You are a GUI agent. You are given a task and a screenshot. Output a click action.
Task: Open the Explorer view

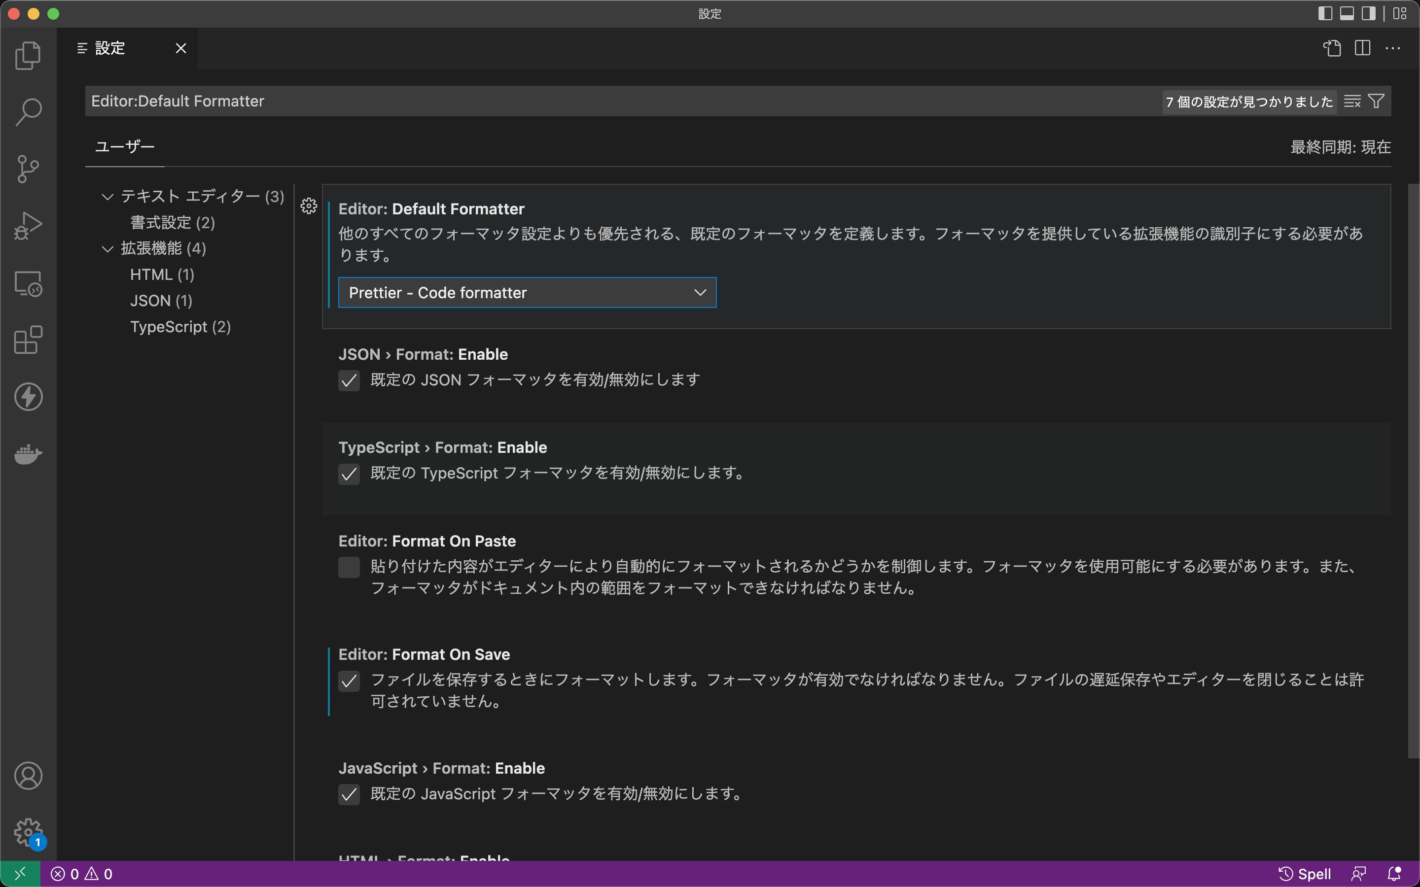tap(28, 55)
